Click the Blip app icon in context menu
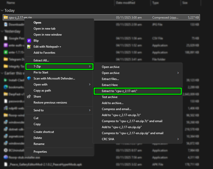The height and width of the screenshot is (169, 213). pyautogui.click(x=29, y=41)
